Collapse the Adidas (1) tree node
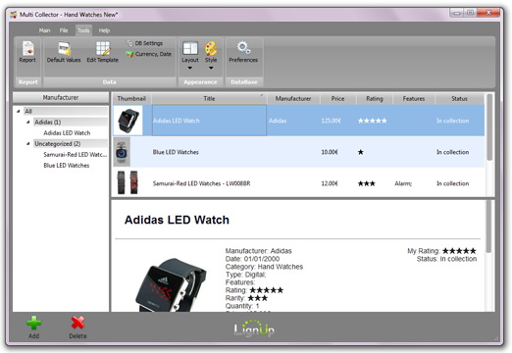This screenshot has height=353, width=512. pos(28,122)
